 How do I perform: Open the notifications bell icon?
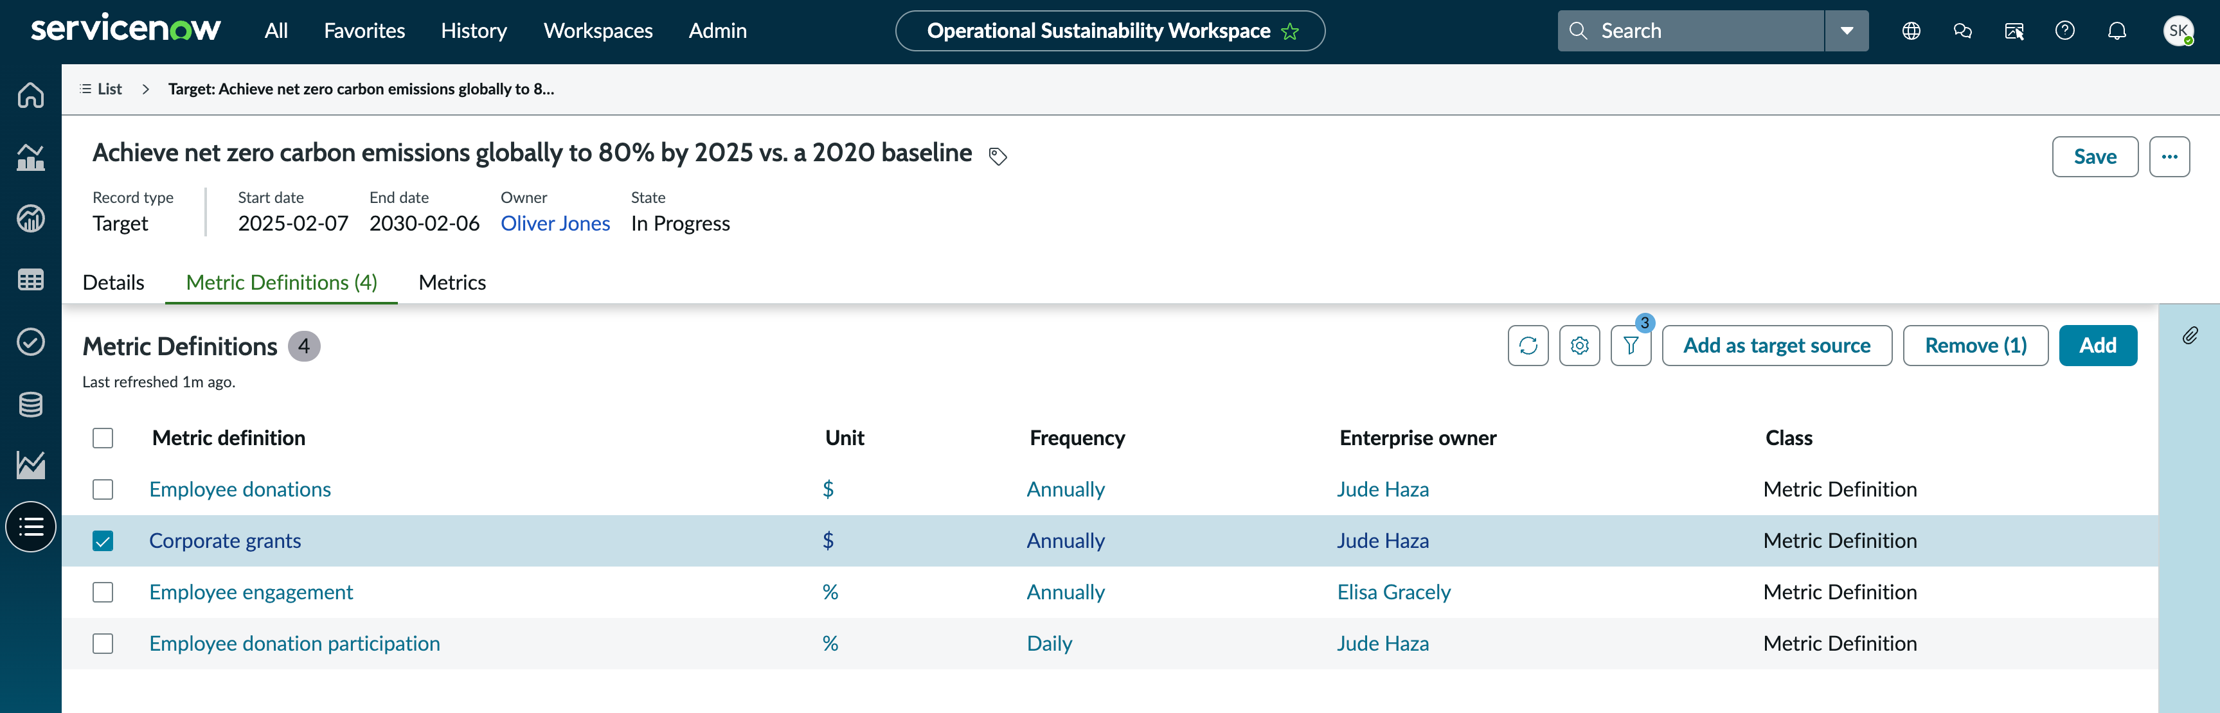point(2117,31)
